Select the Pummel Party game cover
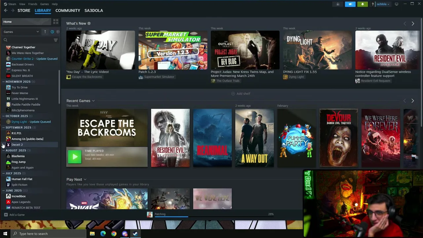The image size is (423, 238). (296, 138)
